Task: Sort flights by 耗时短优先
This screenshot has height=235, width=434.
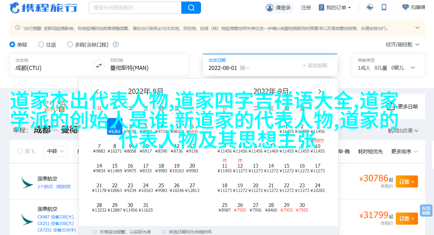Action: (x=370, y=151)
